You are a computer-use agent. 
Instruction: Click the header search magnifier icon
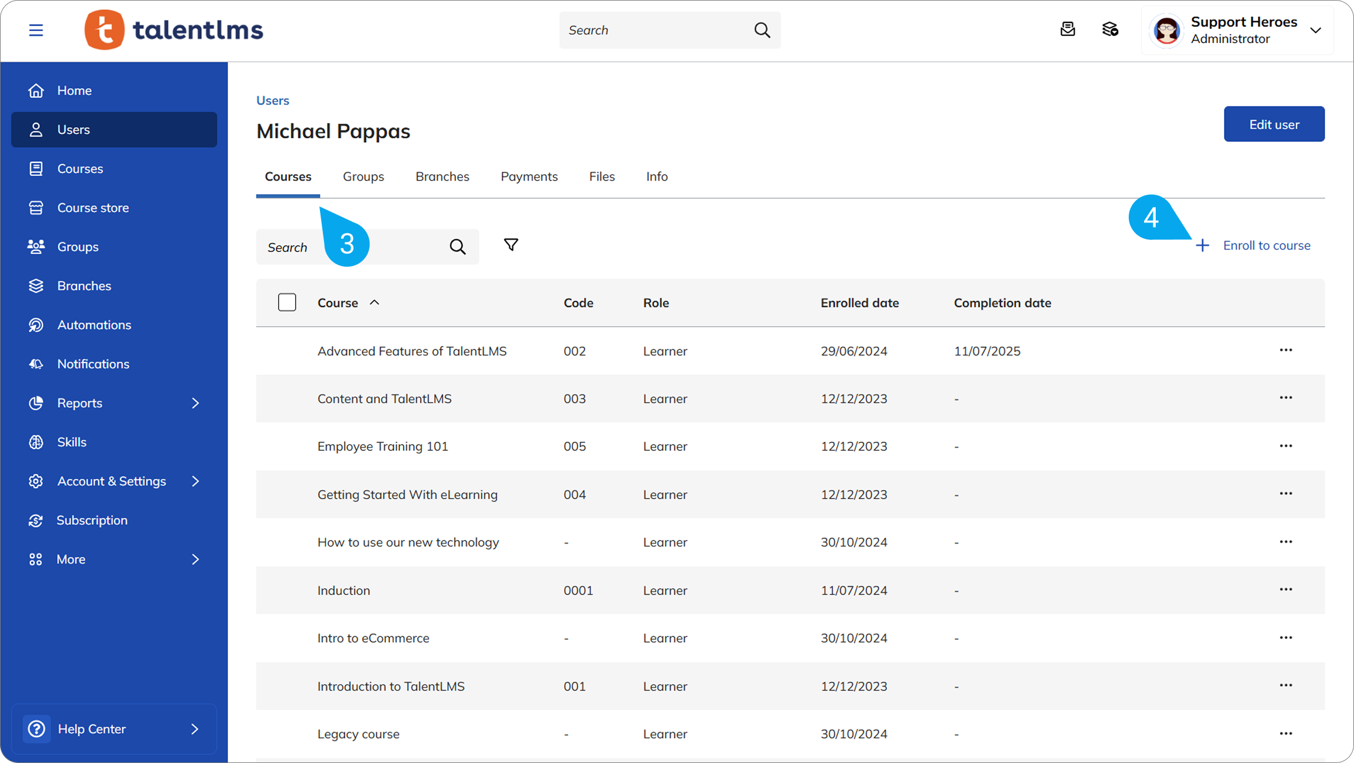coord(762,30)
